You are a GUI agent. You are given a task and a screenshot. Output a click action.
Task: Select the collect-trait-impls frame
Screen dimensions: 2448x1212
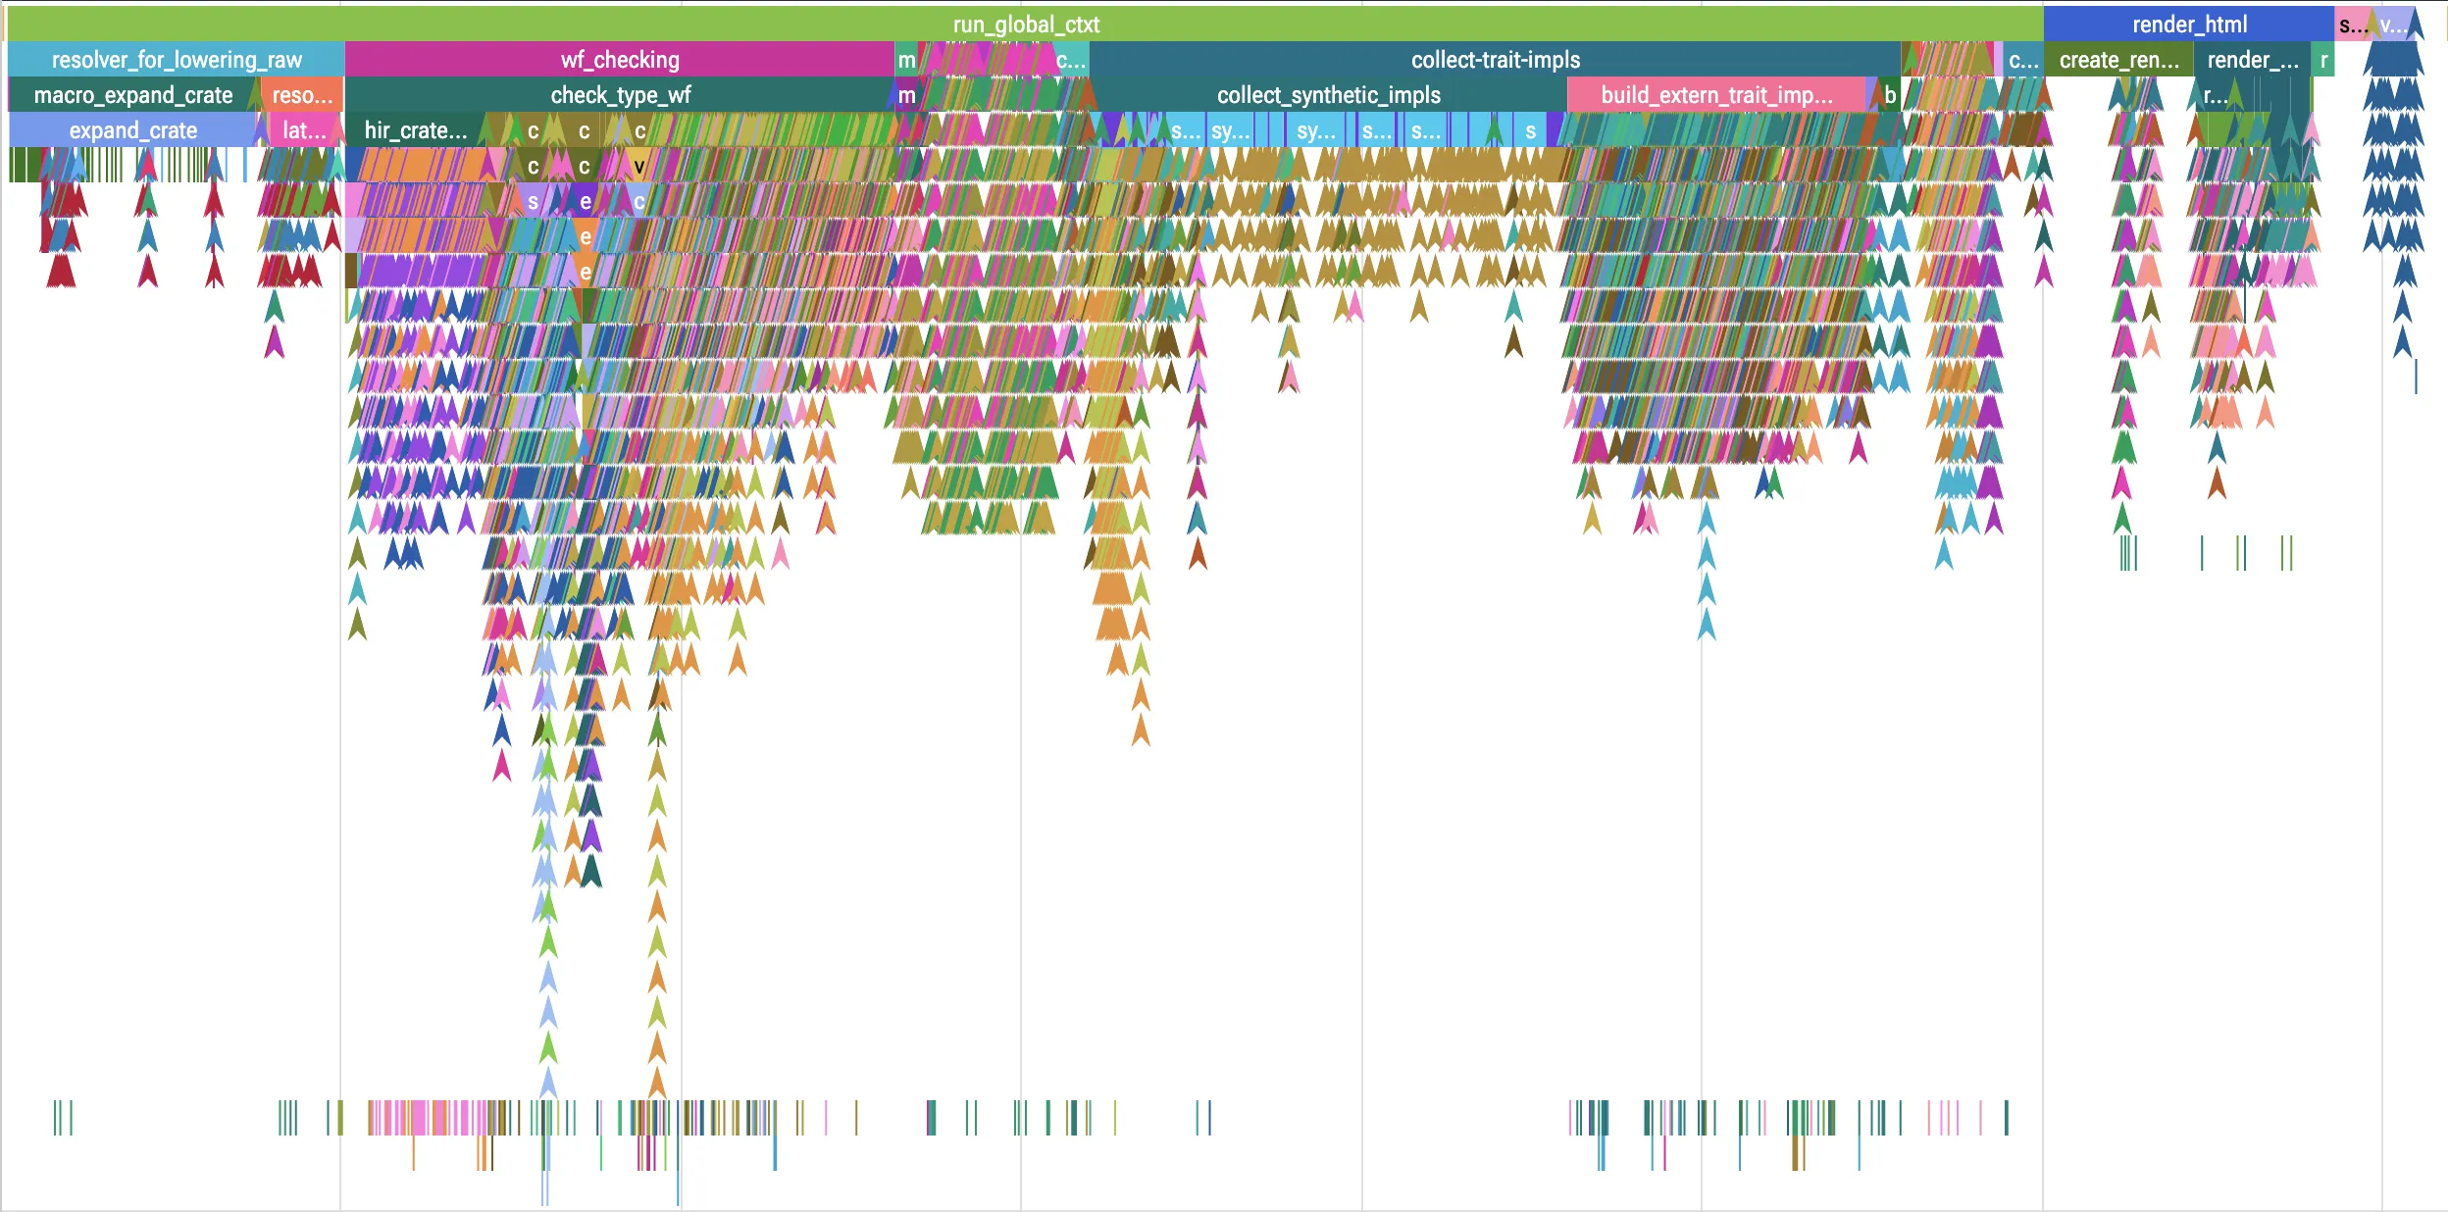click(1495, 60)
